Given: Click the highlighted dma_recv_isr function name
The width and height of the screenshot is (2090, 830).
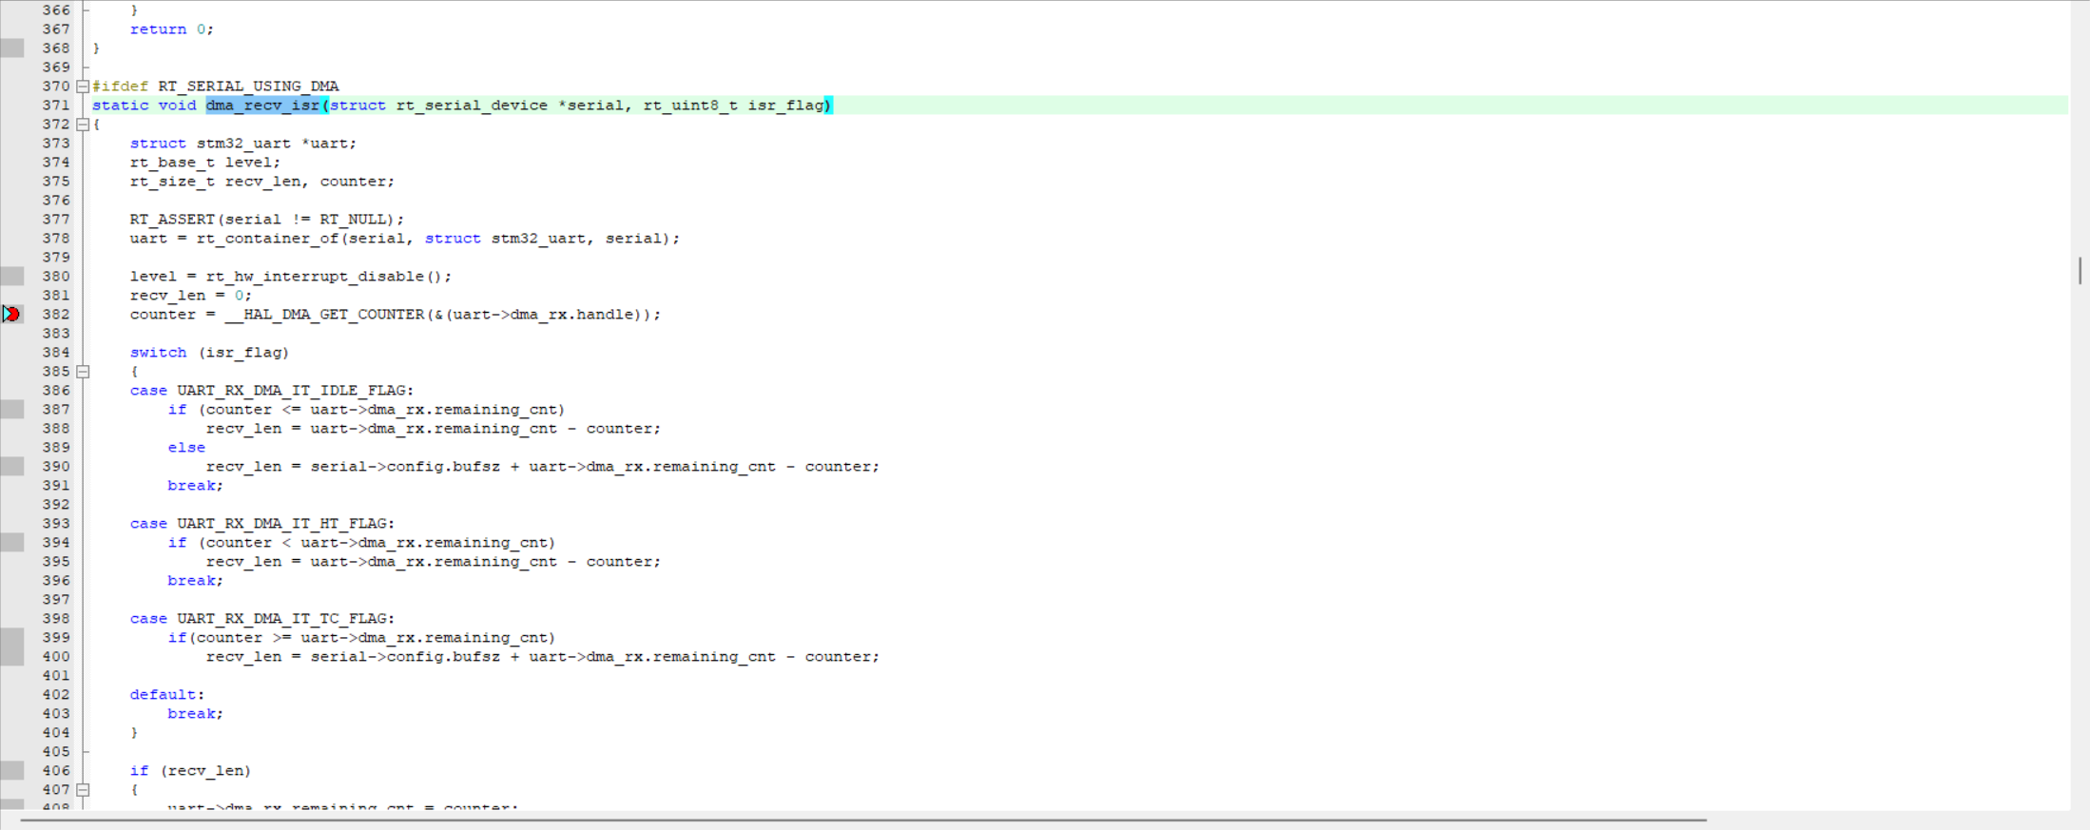Looking at the screenshot, I should click(262, 106).
